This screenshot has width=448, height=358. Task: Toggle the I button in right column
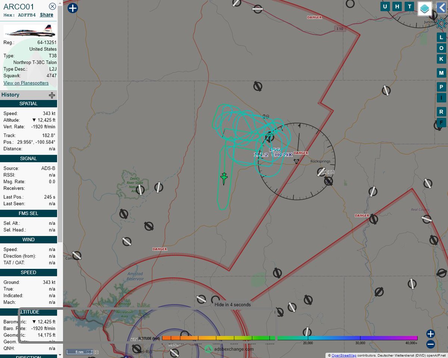click(x=441, y=98)
